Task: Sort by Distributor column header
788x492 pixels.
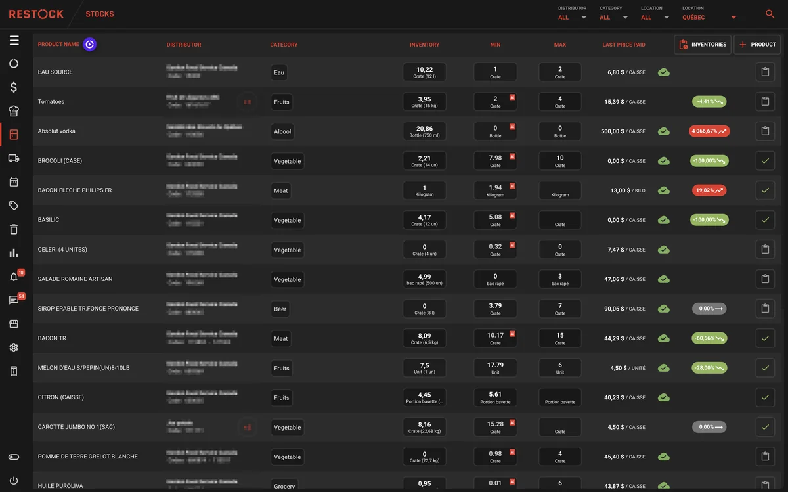Action: click(184, 45)
